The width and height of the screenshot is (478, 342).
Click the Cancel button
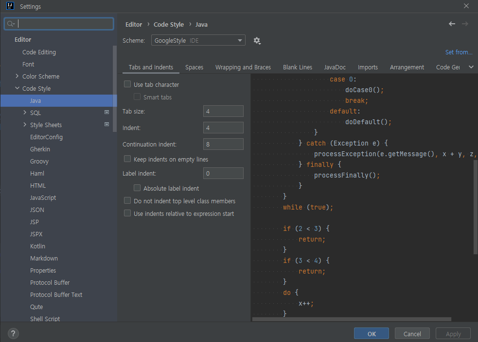click(x=412, y=333)
